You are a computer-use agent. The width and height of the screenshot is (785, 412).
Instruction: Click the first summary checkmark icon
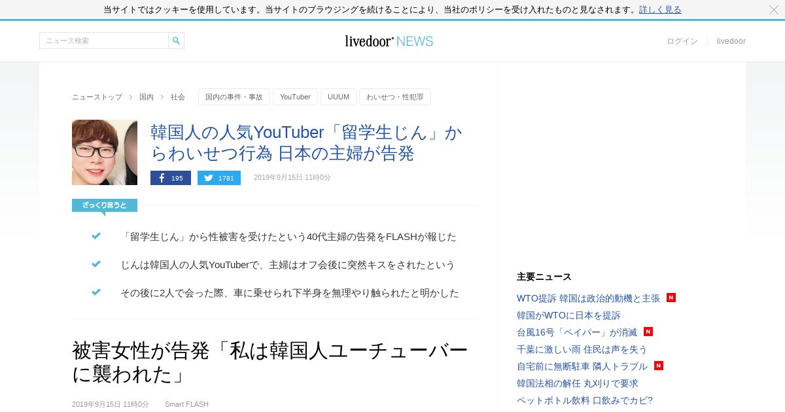click(96, 236)
